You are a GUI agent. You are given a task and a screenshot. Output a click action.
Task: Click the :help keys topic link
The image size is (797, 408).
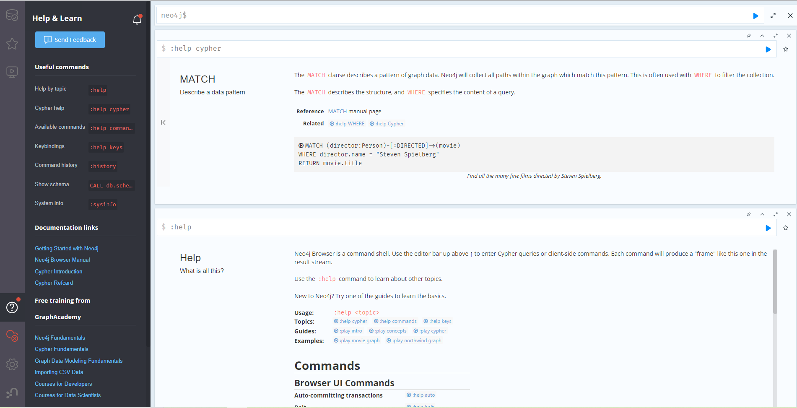pyautogui.click(x=437, y=321)
